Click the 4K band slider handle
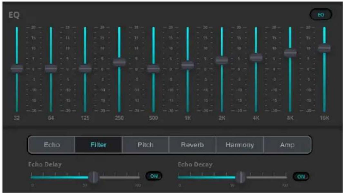This screenshot has width=343, height=193. [256, 57]
